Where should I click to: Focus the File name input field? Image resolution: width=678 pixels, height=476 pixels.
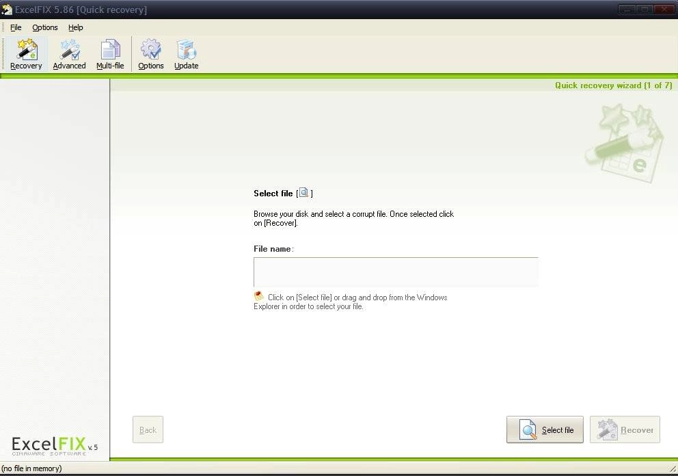pos(396,272)
